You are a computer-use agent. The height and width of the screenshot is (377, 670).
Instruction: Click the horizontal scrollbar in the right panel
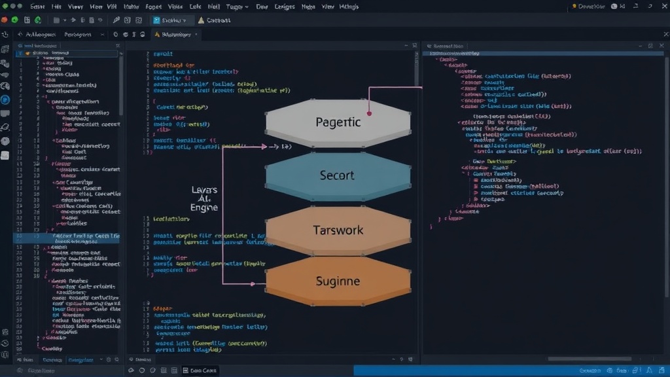[590, 359]
